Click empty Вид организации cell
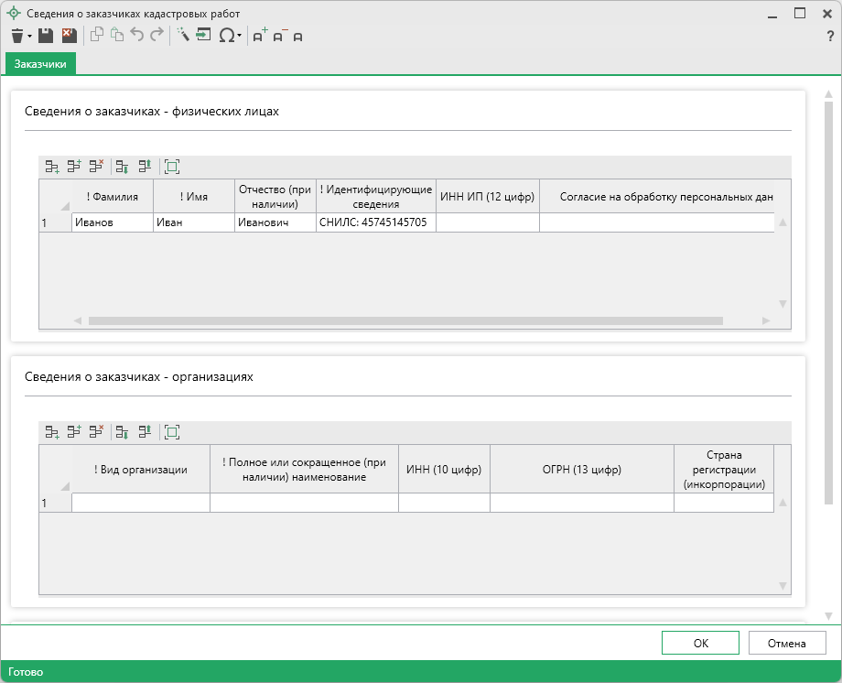 click(141, 503)
